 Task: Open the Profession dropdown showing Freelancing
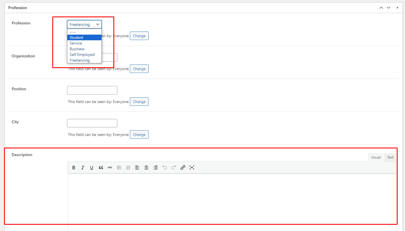84,24
